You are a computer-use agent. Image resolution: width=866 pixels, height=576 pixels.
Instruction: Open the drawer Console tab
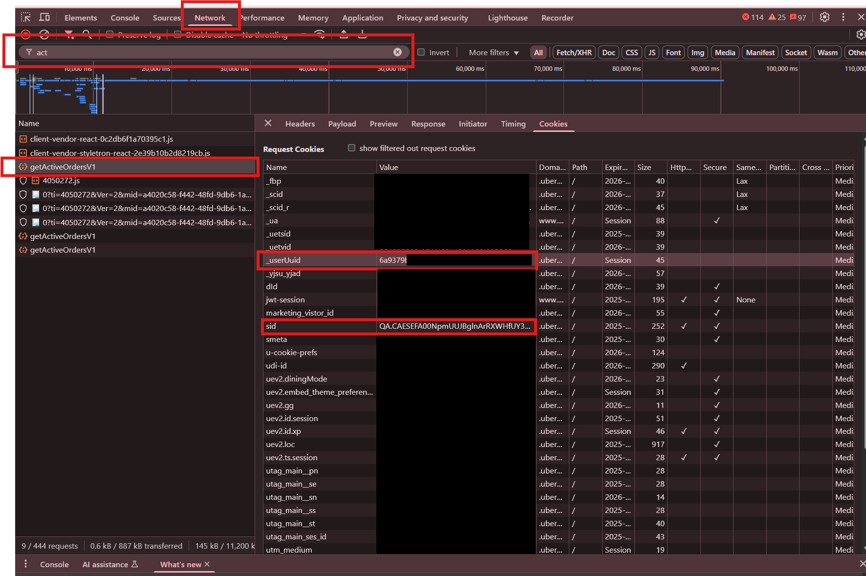click(54, 564)
